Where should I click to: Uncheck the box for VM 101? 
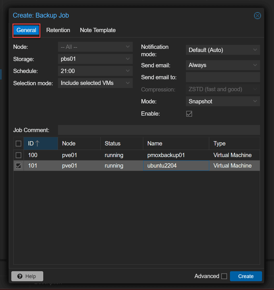pyautogui.click(x=18, y=166)
